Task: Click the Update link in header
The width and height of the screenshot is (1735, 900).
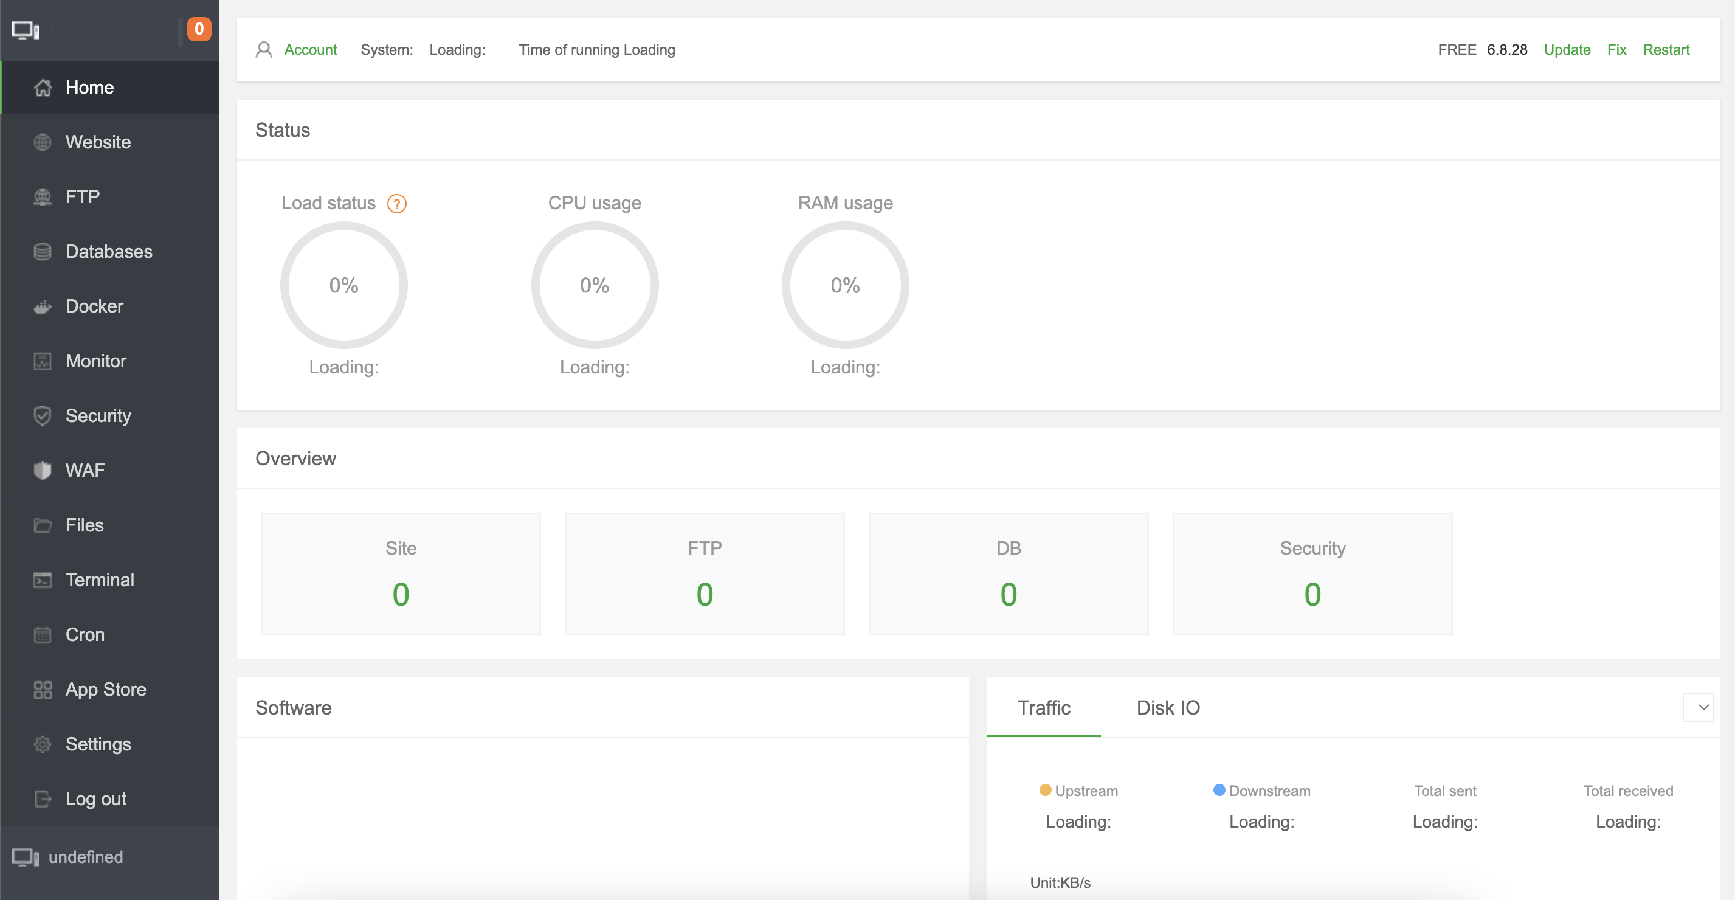Action: [1567, 50]
